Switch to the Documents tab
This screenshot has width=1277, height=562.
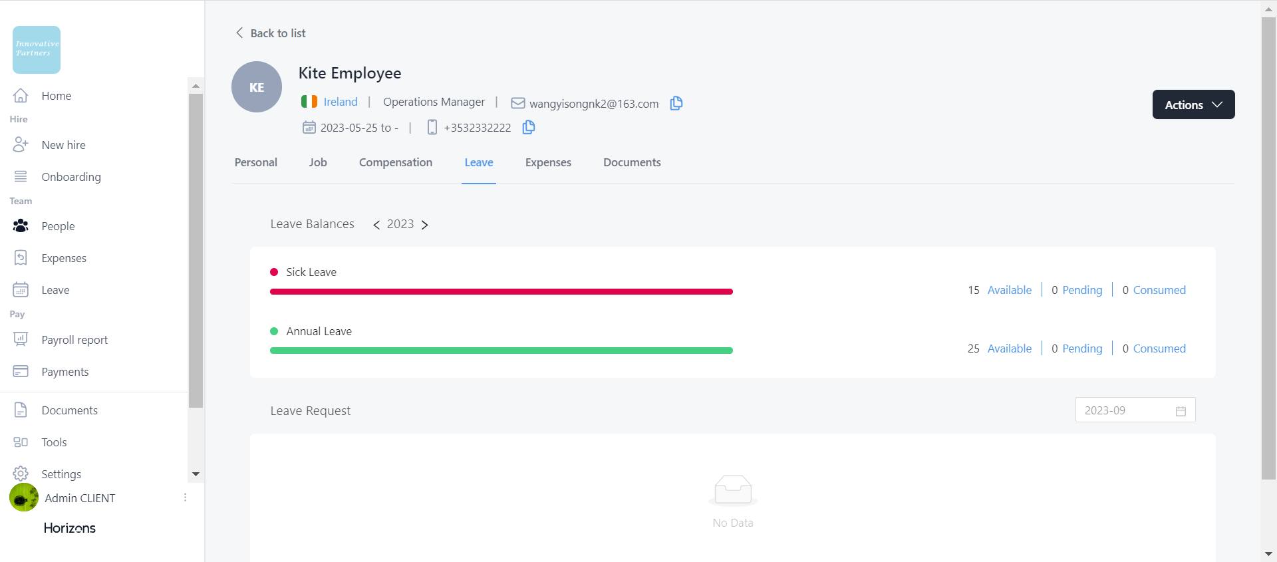(631, 162)
